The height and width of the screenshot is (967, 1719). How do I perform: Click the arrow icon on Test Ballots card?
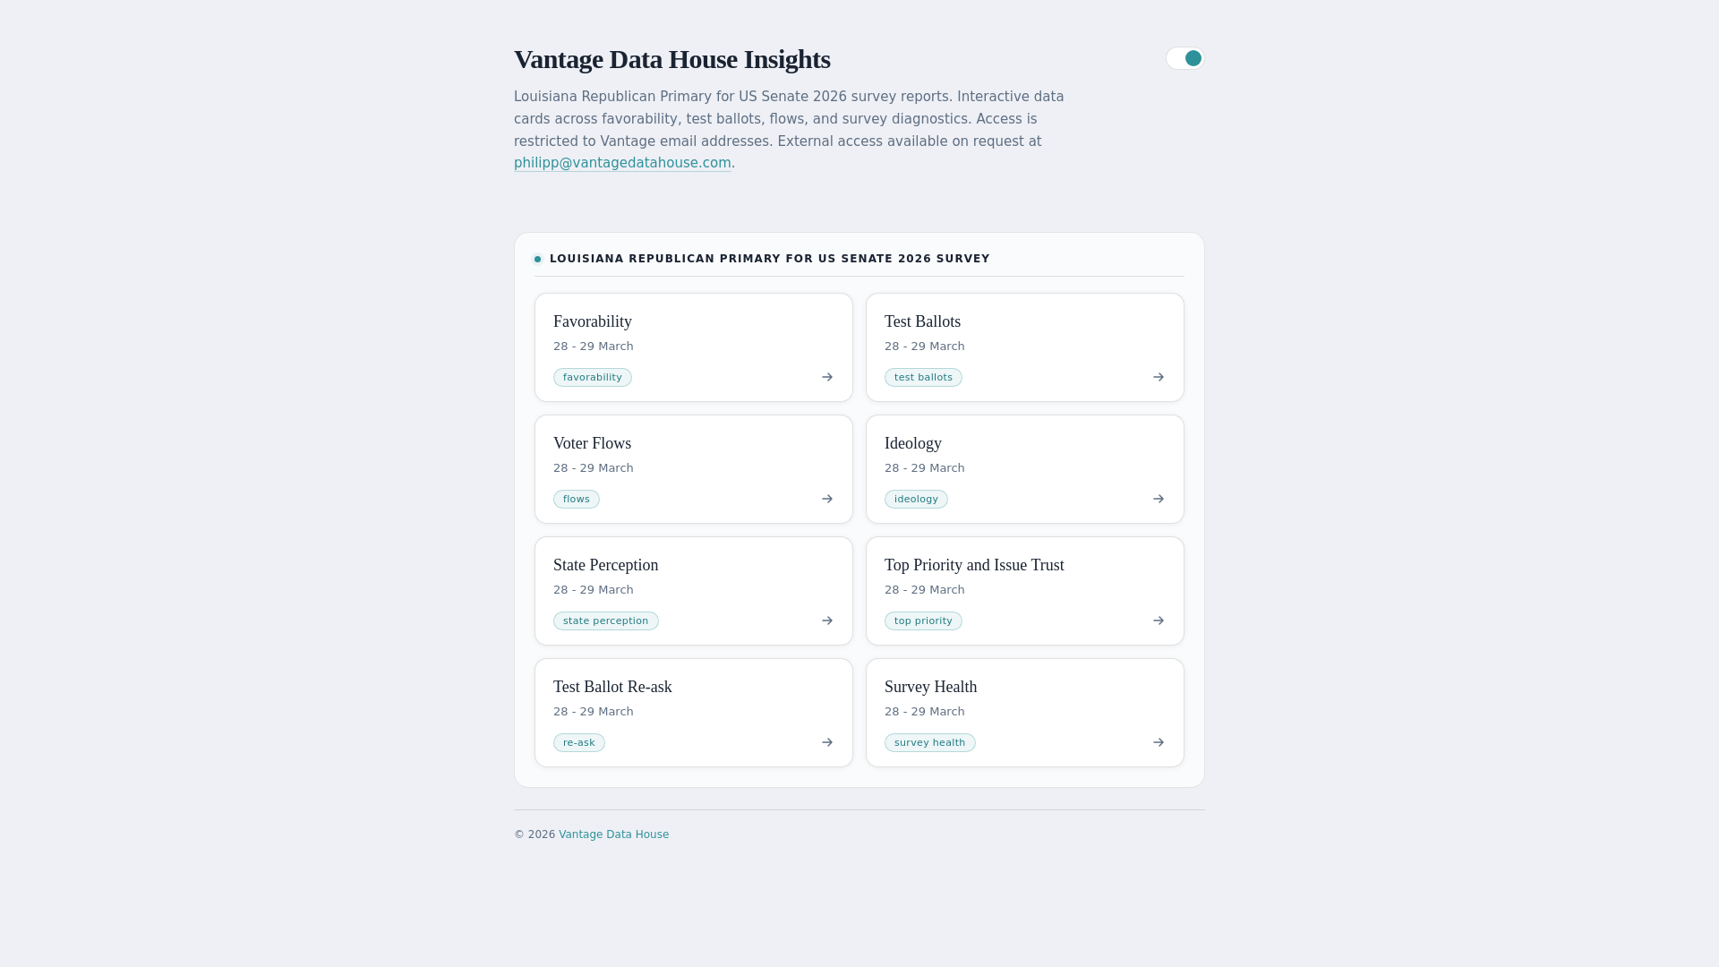click(x=1159, y=377)
